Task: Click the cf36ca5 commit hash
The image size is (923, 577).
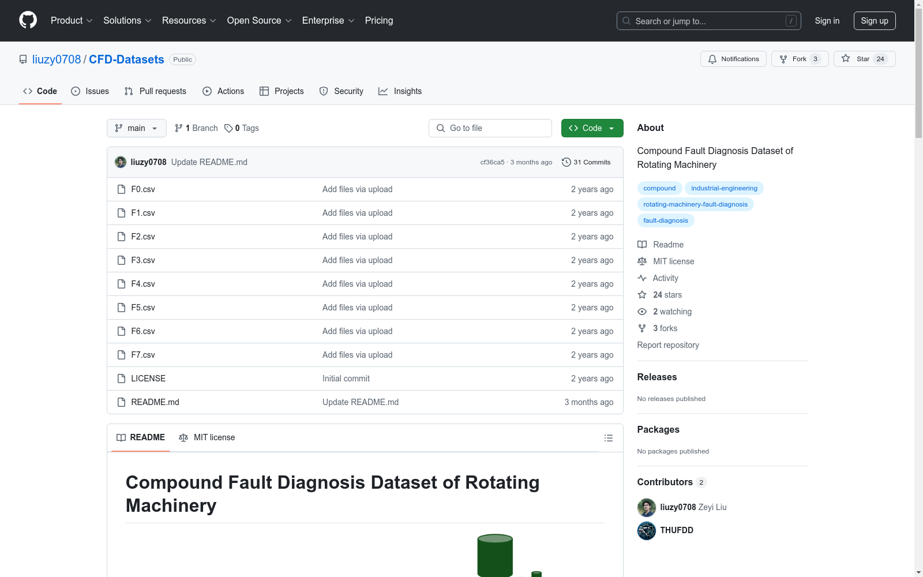Action: coord(492,162)
